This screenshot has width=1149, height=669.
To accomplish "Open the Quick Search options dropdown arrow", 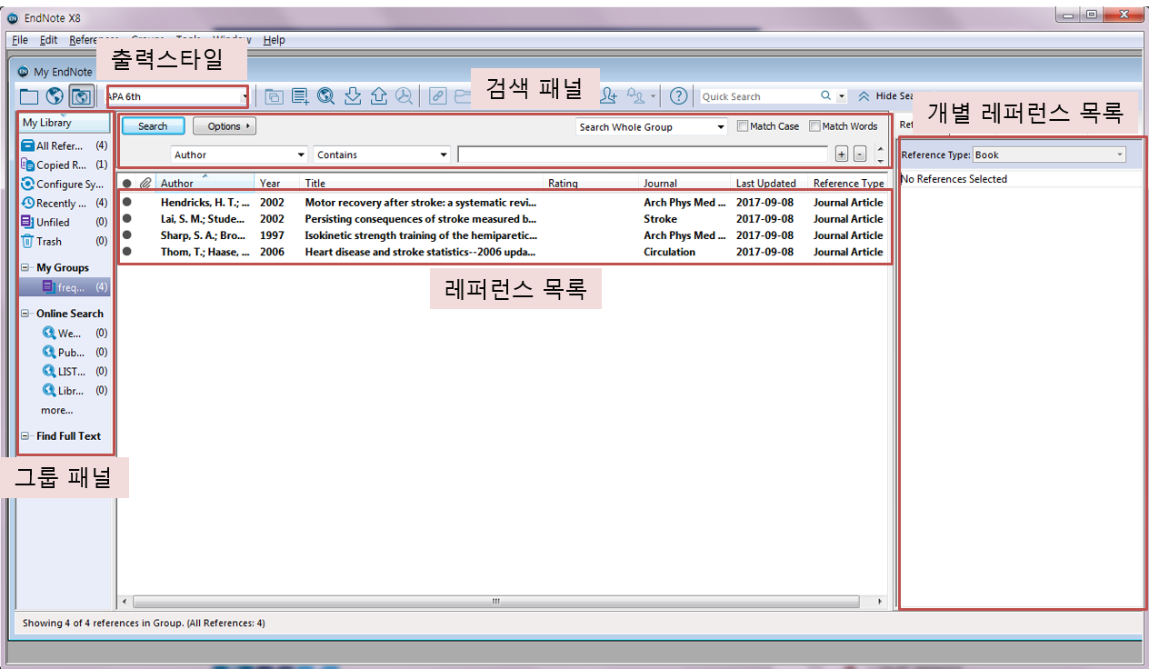I will 842,96.
